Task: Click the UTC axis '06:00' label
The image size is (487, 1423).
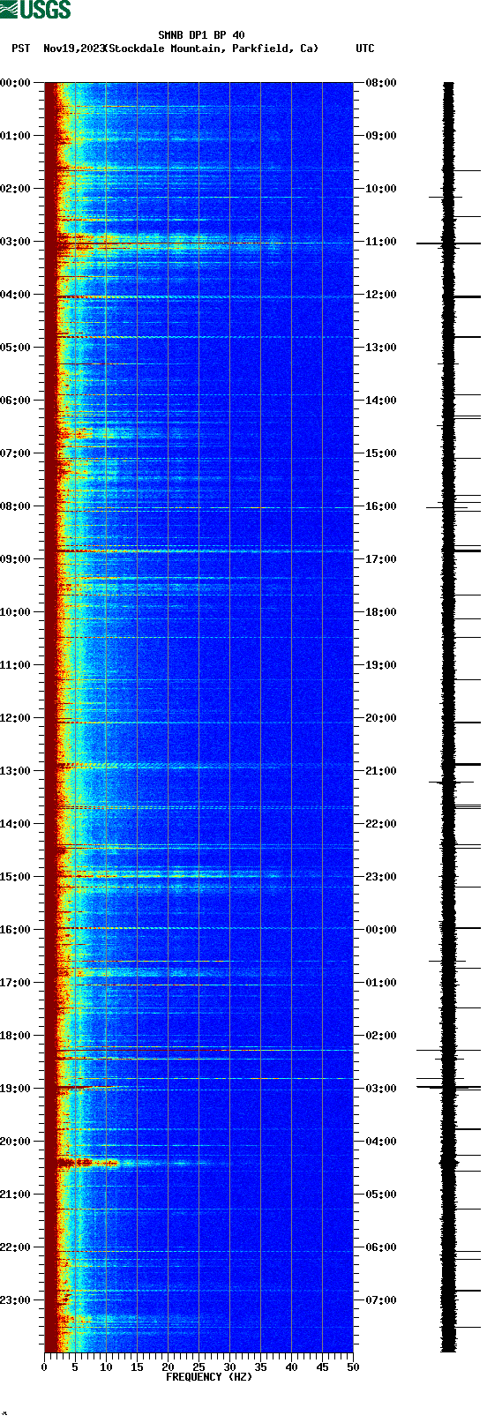Action: pos(381,1247)
